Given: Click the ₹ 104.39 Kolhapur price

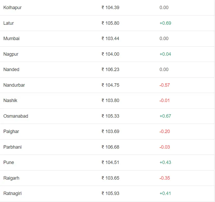Looking at the screenshot, I should pyautogui.click(x=110, y=8).
